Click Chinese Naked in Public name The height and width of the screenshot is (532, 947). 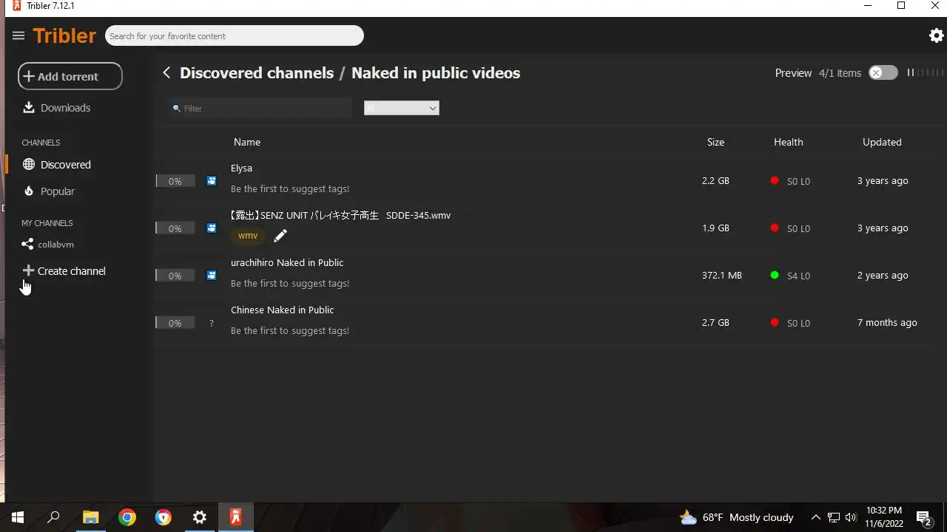click(283, 310)
